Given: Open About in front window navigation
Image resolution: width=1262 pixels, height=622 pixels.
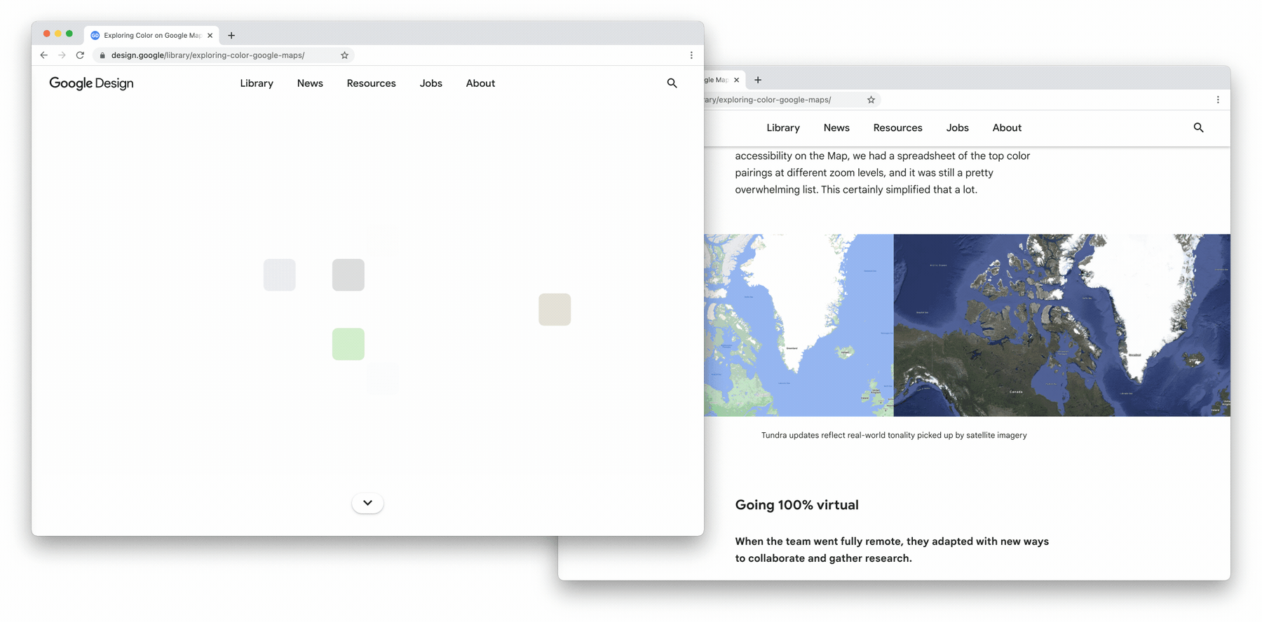Looking at the screenshot, I should [480, 83].
